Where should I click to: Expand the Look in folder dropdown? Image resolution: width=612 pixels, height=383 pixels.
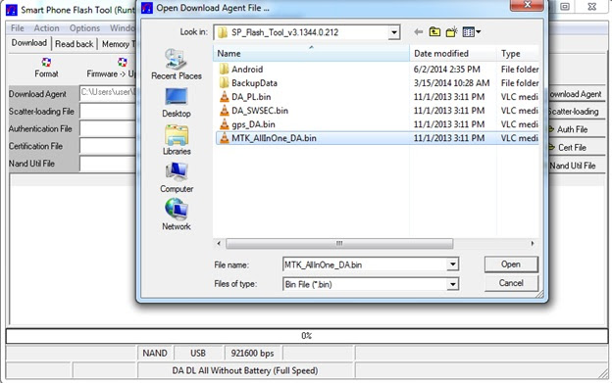394,32
